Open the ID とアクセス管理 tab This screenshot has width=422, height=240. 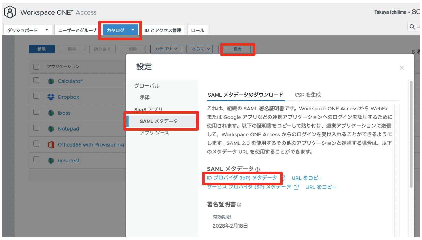click(x=163, y=30)
